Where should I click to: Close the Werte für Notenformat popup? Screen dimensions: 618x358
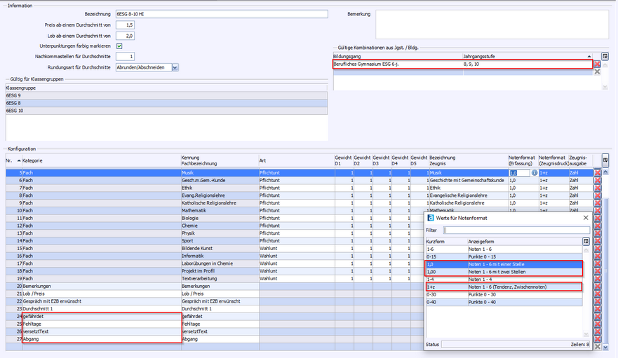point(586,218)
